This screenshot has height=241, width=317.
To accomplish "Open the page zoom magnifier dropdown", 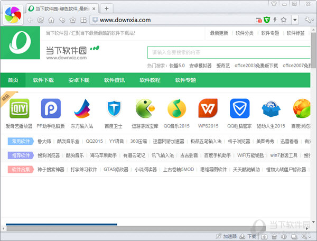I will point(306,236).
